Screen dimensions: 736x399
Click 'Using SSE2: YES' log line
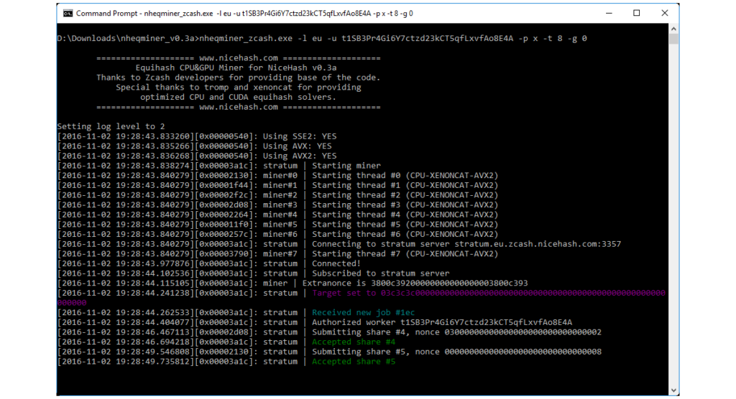[197, 136]
